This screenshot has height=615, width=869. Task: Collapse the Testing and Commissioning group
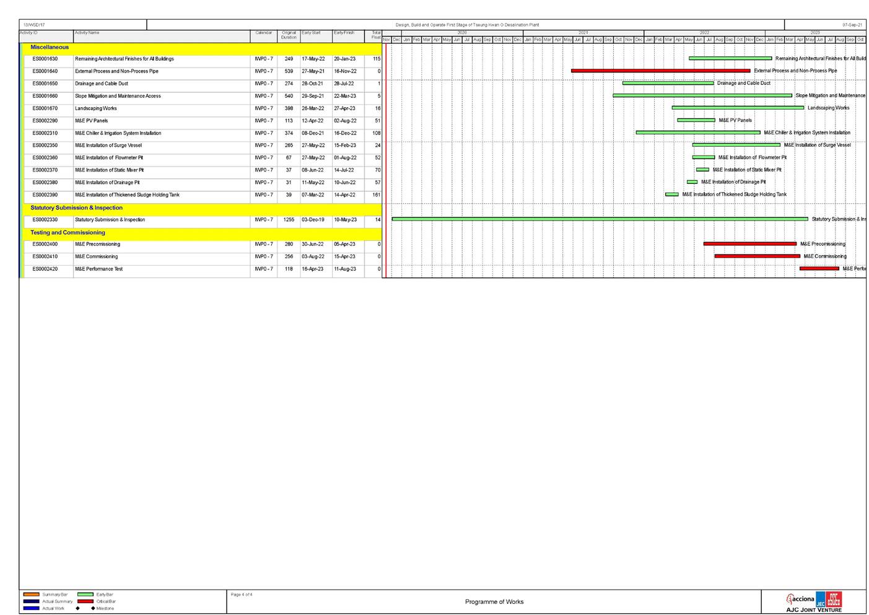pyautogui.click(x=68, y=233)
